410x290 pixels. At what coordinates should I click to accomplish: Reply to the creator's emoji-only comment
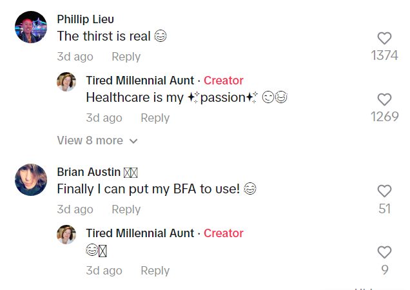[155, 271]
